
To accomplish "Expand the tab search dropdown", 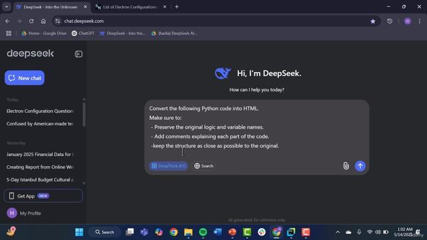I will click(x=7, y=7).
